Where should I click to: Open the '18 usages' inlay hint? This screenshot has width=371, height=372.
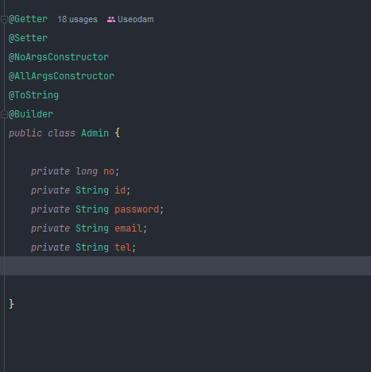click(77, 19)
